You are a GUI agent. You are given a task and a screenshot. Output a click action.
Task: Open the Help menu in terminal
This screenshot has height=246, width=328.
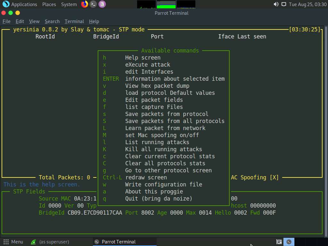pyautogui.click(x=94, y=21)
